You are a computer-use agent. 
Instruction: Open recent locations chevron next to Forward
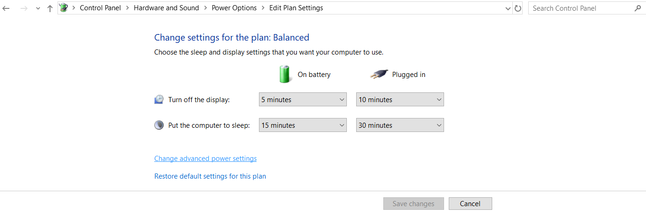[38, 8]
